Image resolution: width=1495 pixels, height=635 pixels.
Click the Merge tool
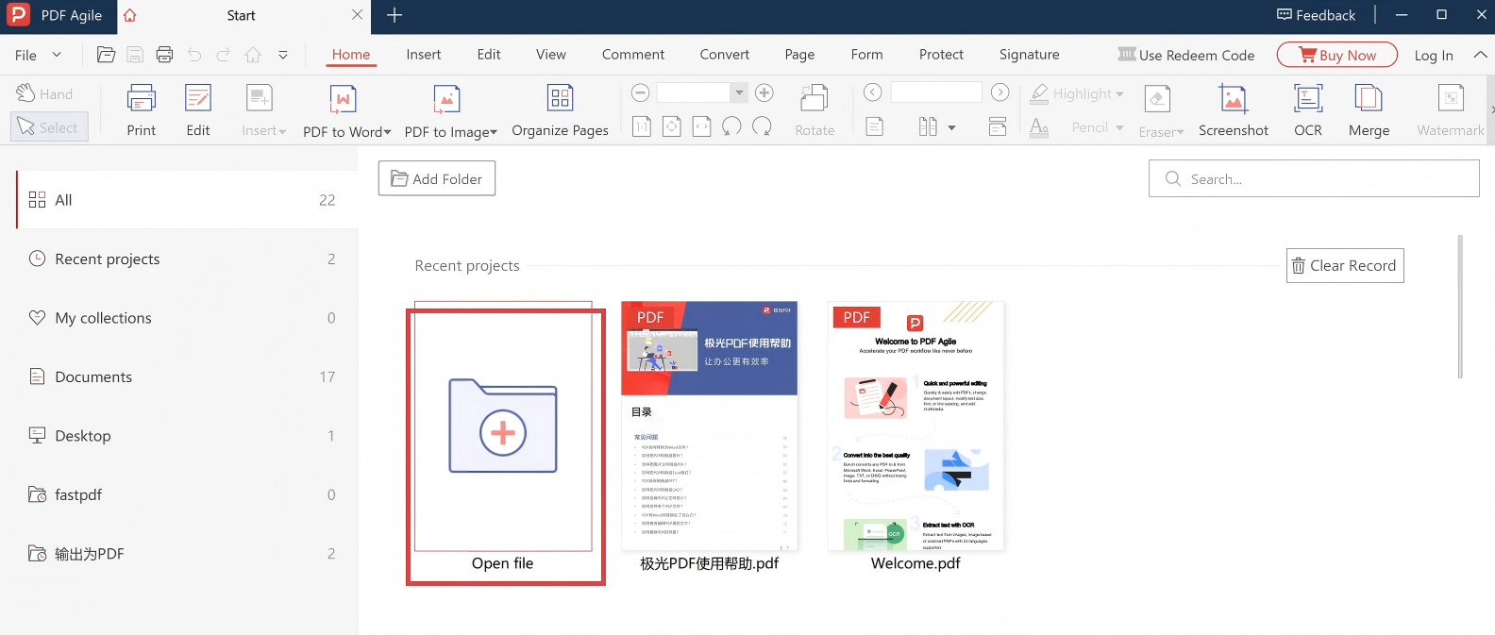click(x=1369, y=110)
